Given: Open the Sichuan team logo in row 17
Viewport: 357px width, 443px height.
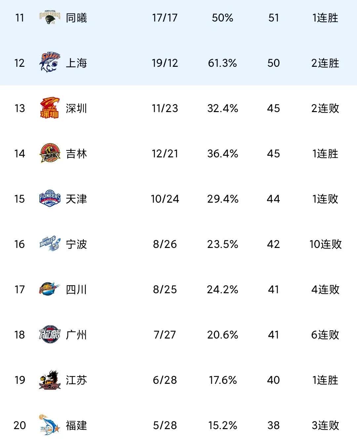Looking at the screenshot, I should (x=50, y=289).
